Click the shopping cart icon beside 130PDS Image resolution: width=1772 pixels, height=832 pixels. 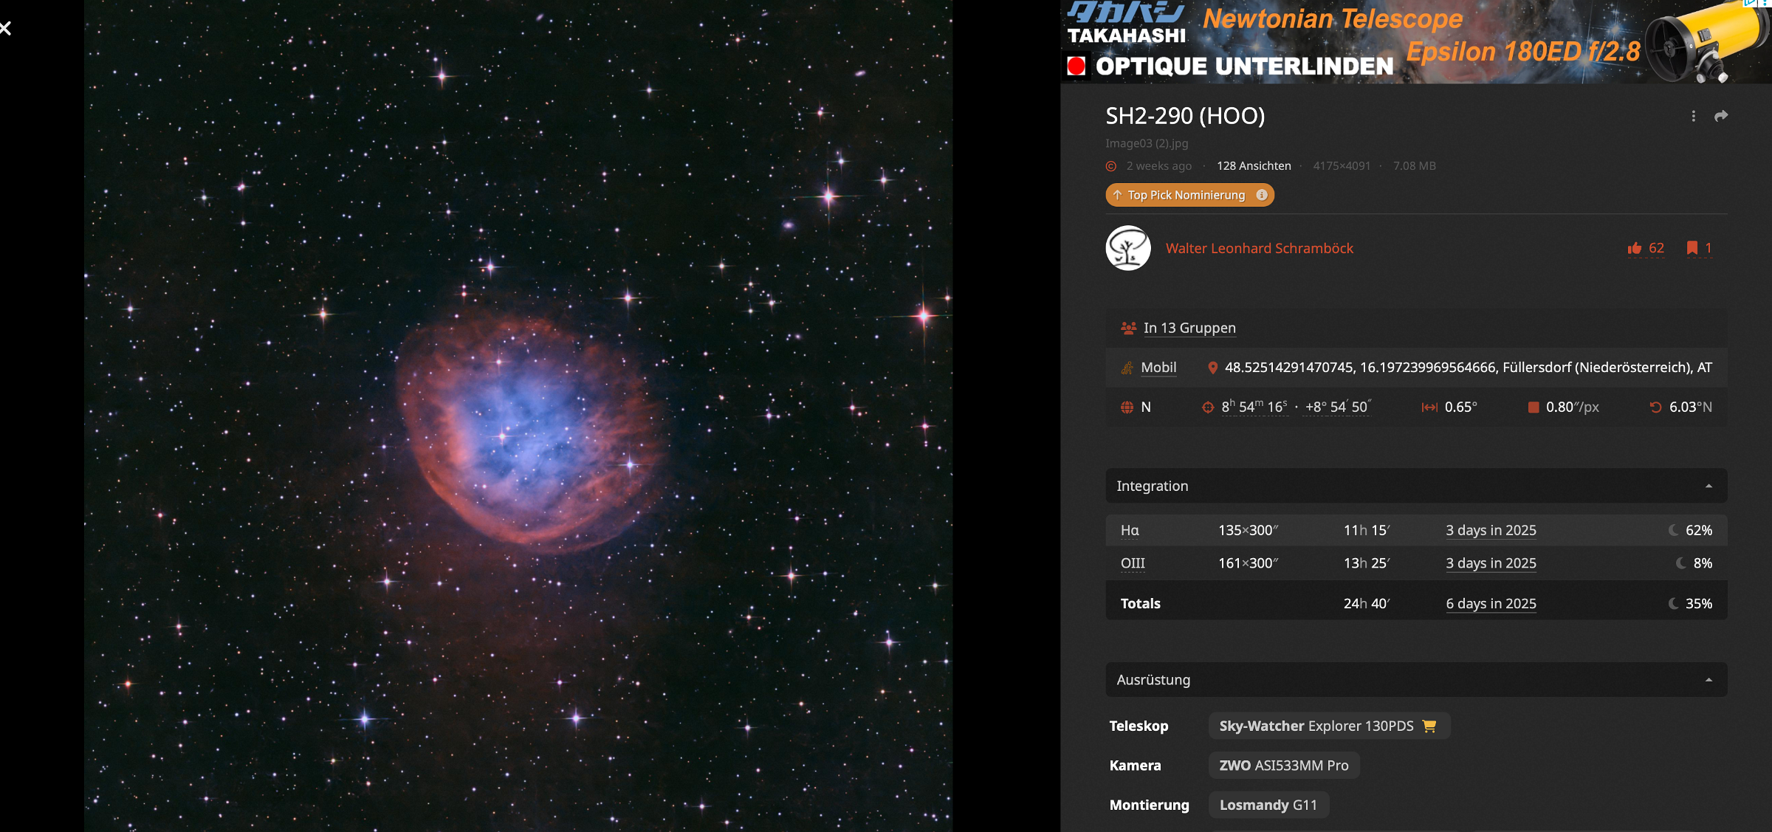1429,726
